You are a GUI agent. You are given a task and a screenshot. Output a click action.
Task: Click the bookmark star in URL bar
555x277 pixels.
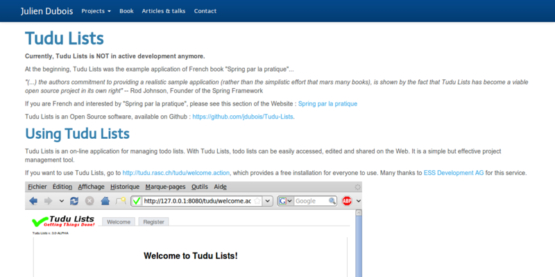pos(257,201)
